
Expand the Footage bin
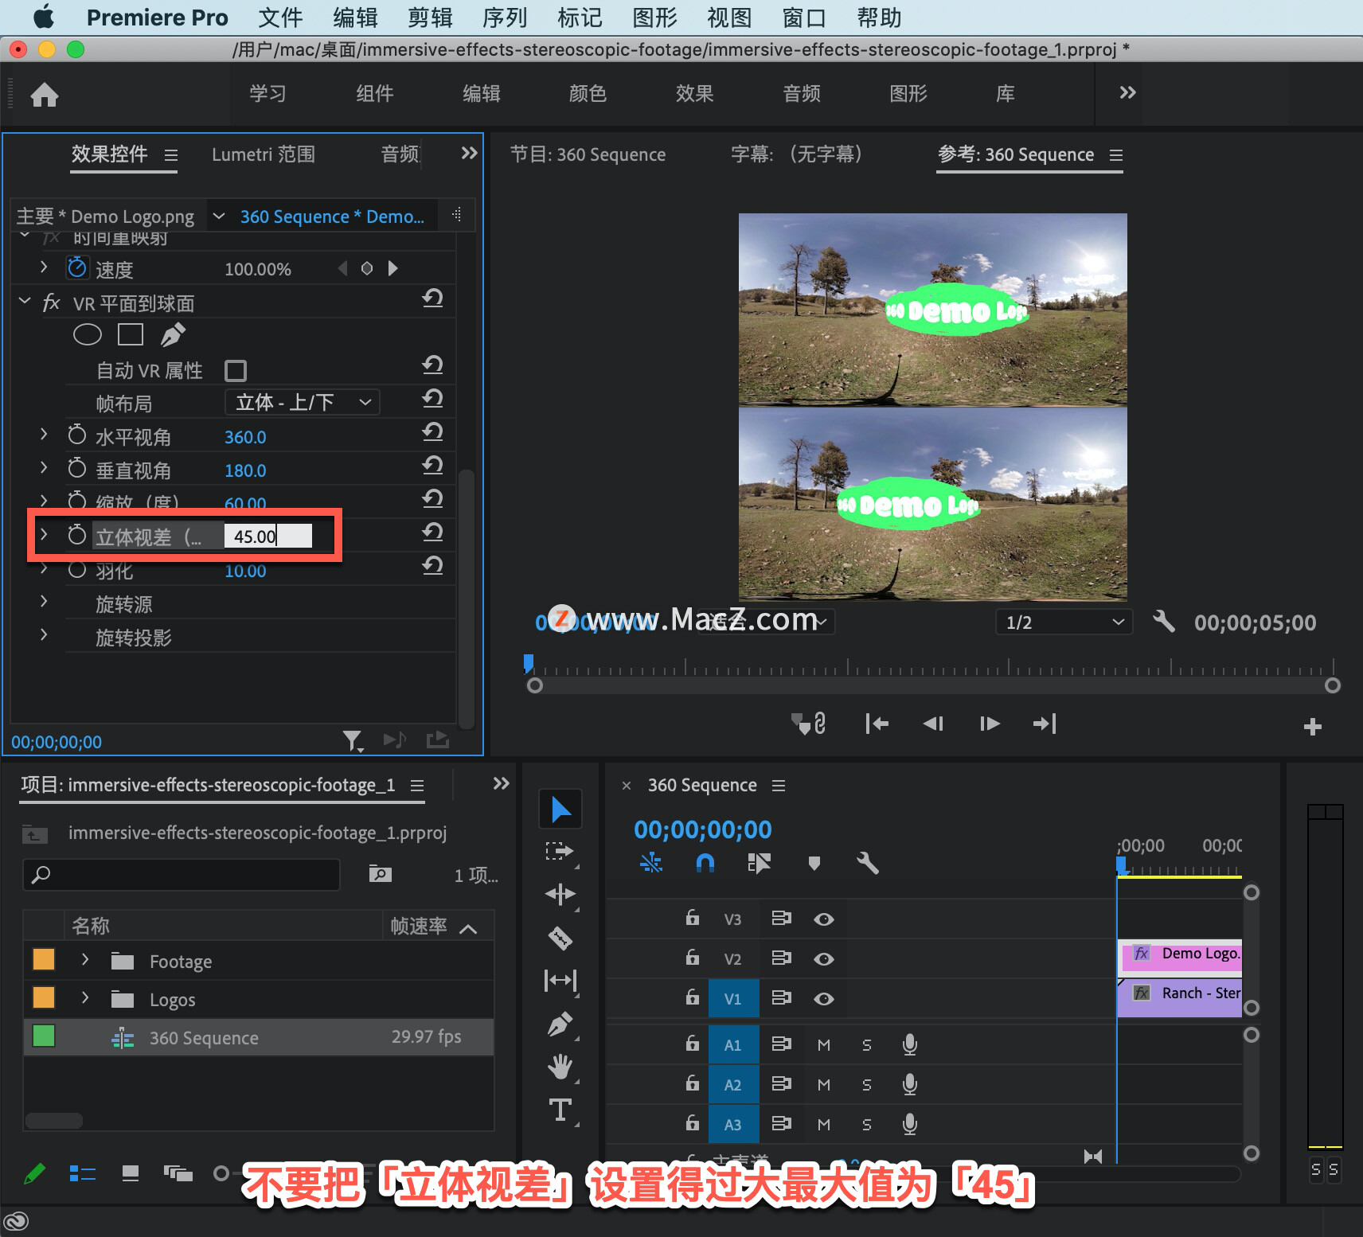(x=84, y=960)
